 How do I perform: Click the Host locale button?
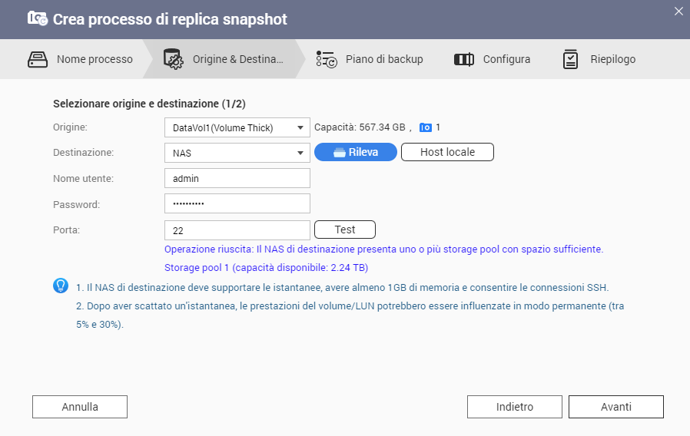[x=447, y=152]
